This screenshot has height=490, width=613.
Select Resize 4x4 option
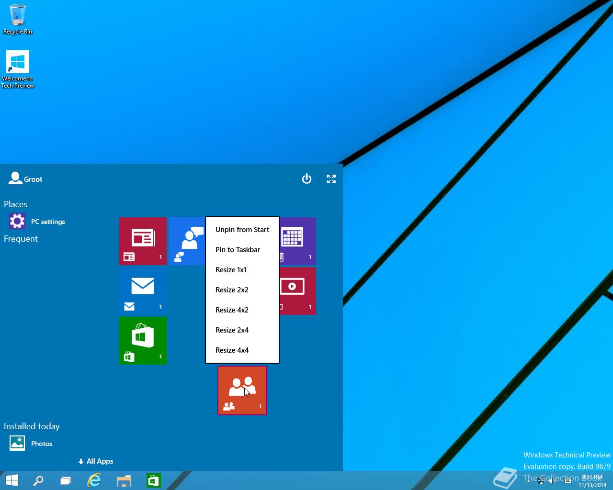(x=242, y=350)
